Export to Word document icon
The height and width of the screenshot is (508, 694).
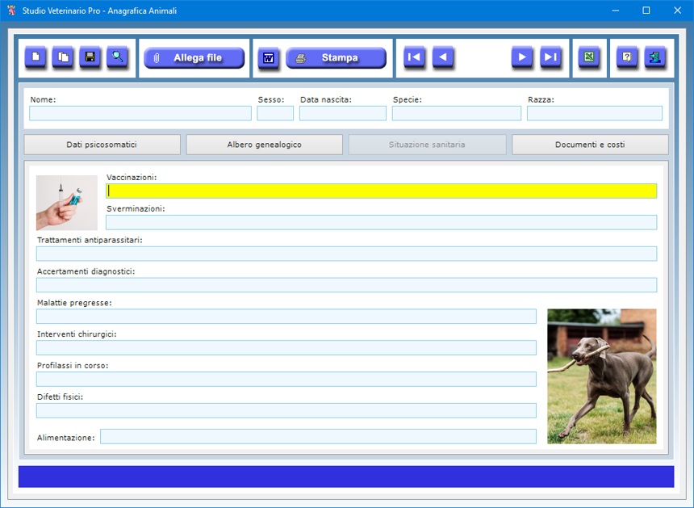tap(268, 58)
